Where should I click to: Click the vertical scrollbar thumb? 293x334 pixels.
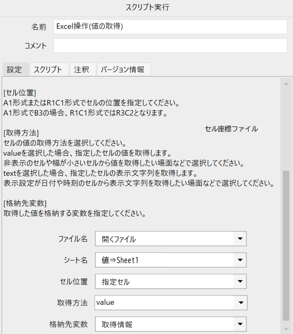click(x=286, y=246)
